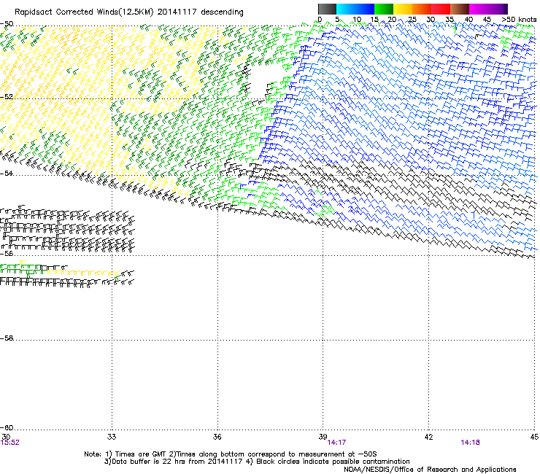The width and height of the screenshot is (540, 474).
Task: Click the green 15-20 knots legend swatch
Action: point(384,9)
